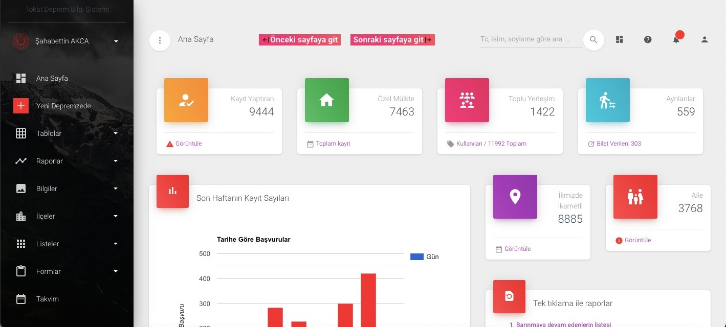Image resolution: width=726 pixels, height=327 pixels.
Task: Open the notifications bell
Action: [x=676, y=39]
